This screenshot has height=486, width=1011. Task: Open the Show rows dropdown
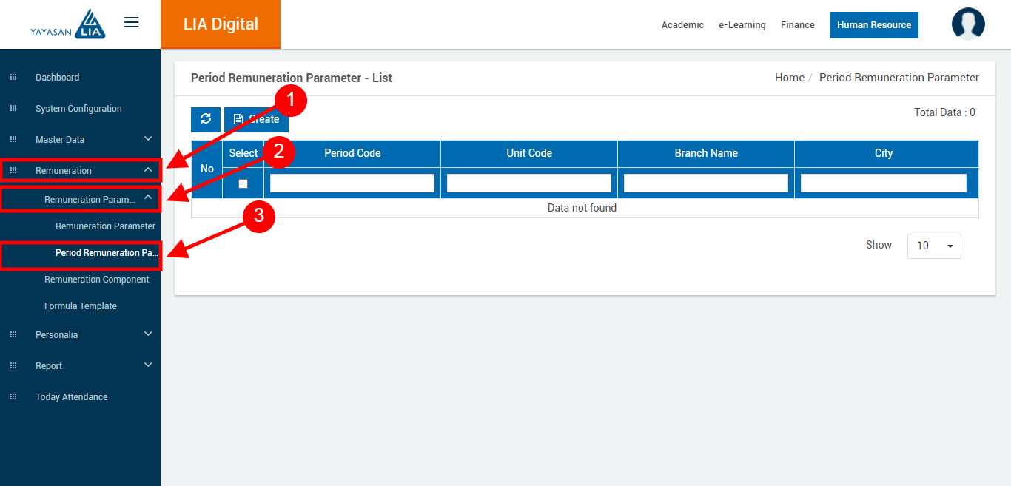[933, 246]
